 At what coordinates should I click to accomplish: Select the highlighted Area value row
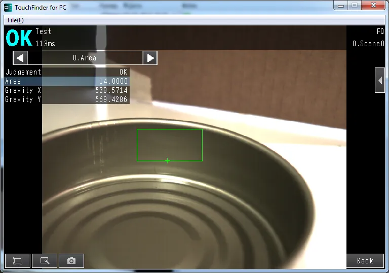click(x=66, y=81)
